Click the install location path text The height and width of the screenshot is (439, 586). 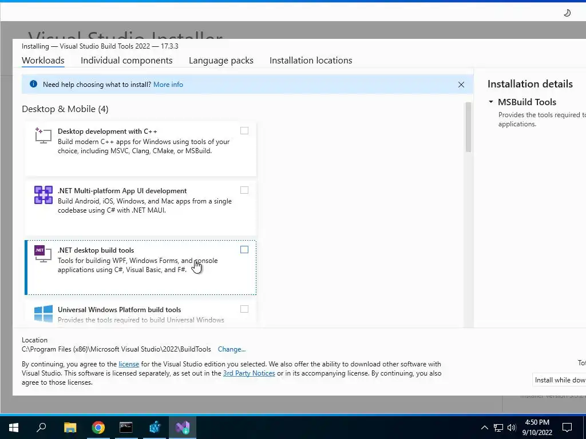tap(116, 349)
